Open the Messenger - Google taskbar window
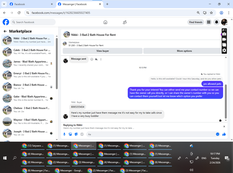Screen dimensions: 233x173 pos(69,171)
